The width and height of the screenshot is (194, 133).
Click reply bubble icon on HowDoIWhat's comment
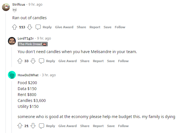42,126
